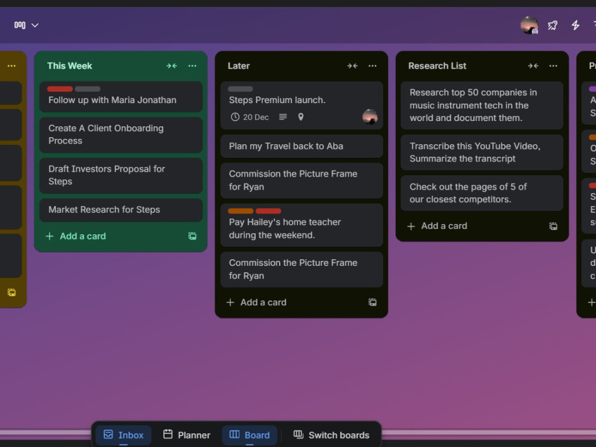Click the This Week list title
The image size is (596, 447).
[x=70, y=66]
